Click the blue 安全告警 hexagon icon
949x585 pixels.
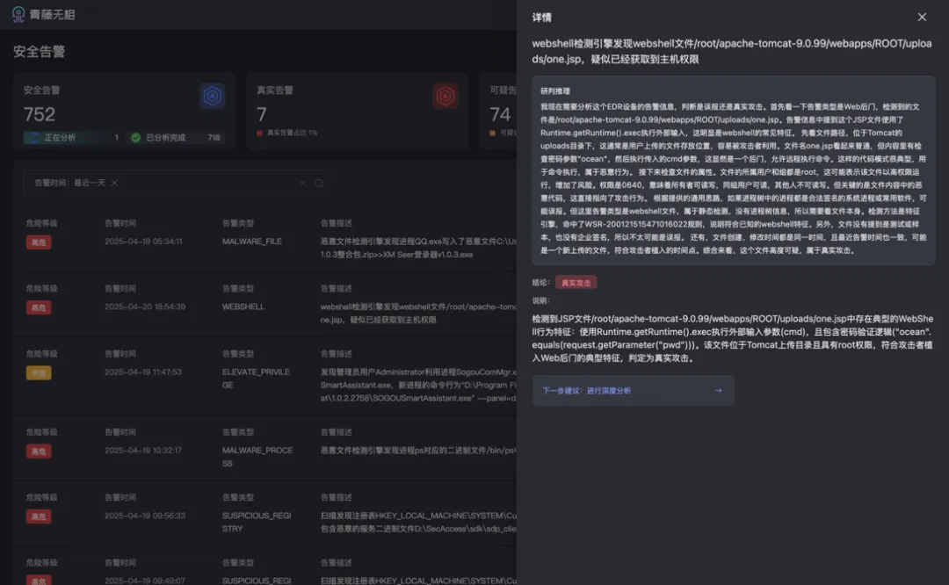(x=213, y=96)
